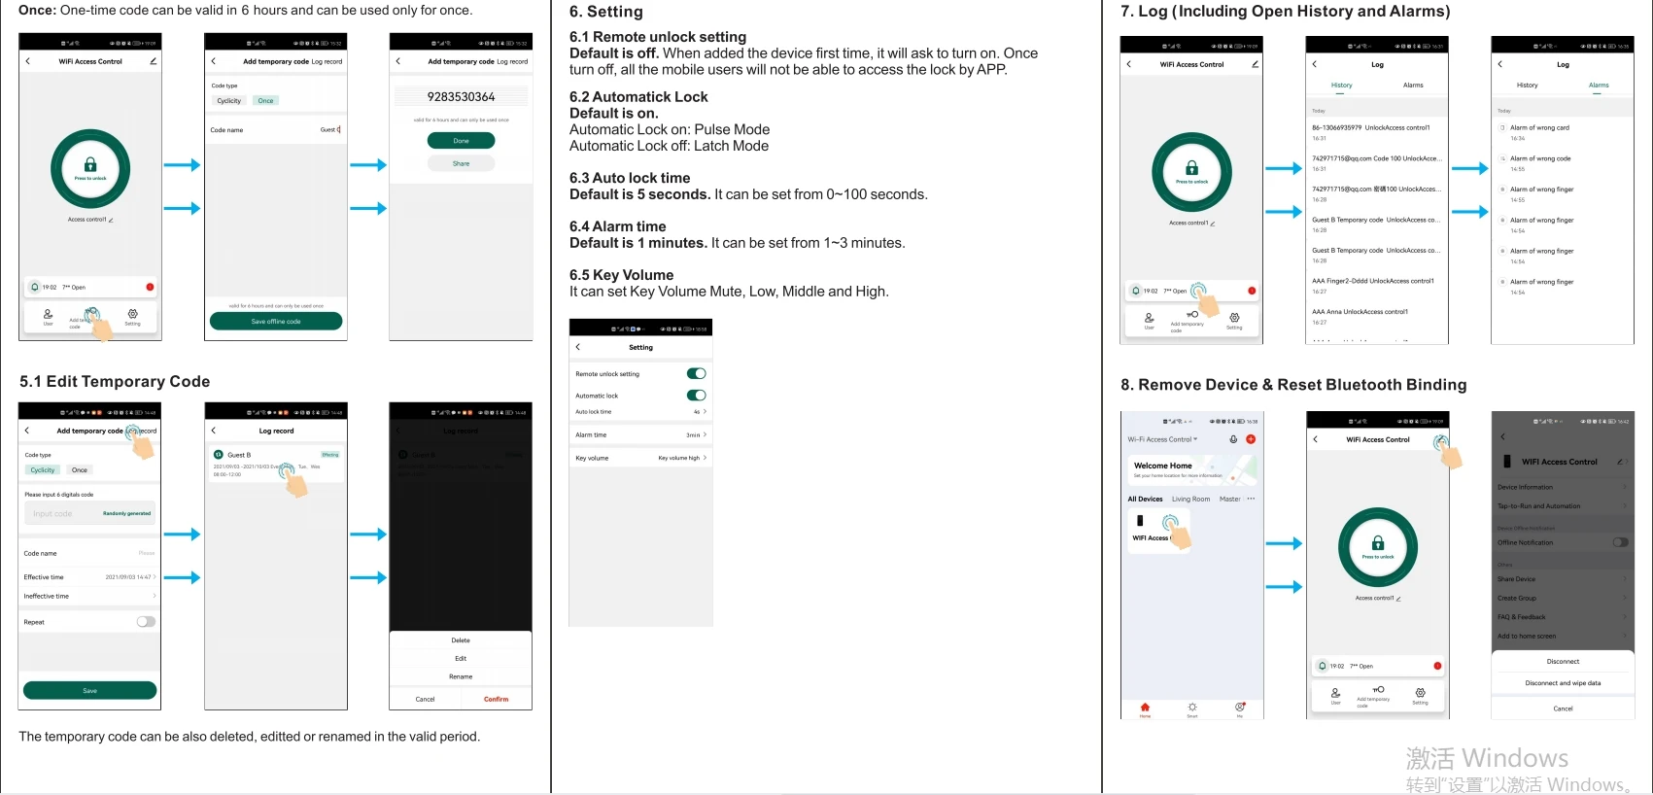Go back from Log screen listing alarms
The height and width of the screenshot is (795, 1653).
pyautogui.click(x=1500, y=64)
